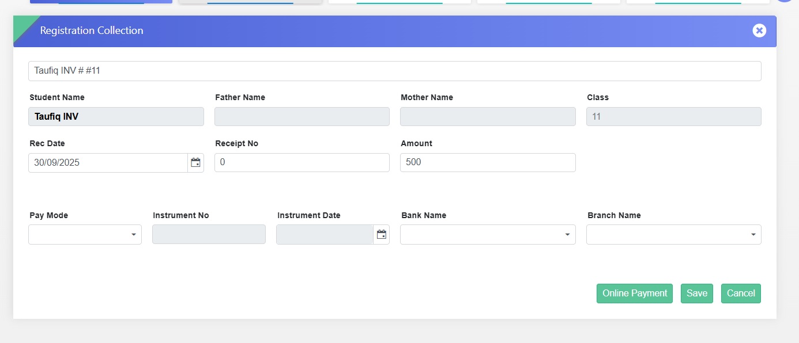The height and width of the screenshot is (343, 799).
Task: Click the Online Payment button
Action: [x=634, y=294]
